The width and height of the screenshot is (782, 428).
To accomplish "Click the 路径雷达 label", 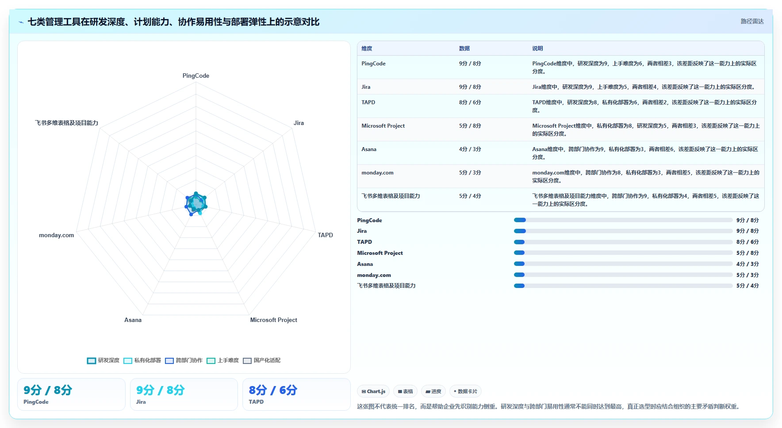I will pyautogui.click(x=752, y=21).
